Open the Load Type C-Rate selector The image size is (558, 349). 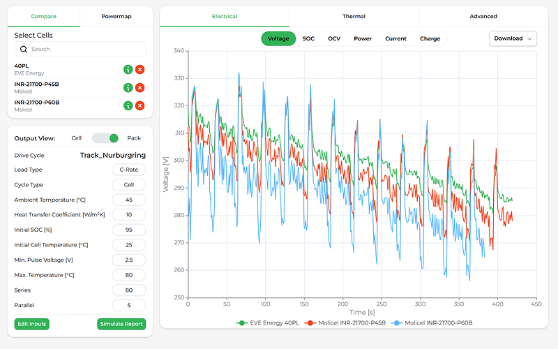[128, 170]
